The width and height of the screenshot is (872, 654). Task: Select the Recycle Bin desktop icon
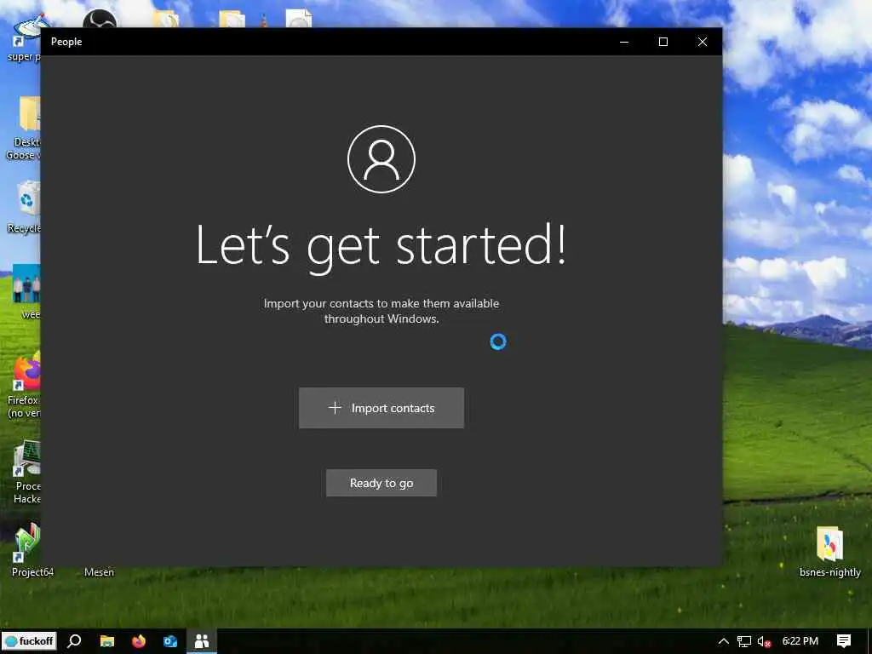coord(26,207)
